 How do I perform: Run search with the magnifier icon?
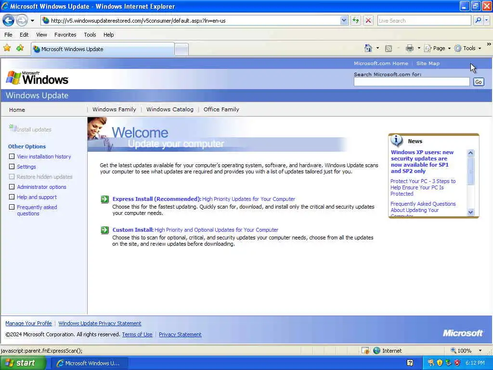click(x=478, y=21)
